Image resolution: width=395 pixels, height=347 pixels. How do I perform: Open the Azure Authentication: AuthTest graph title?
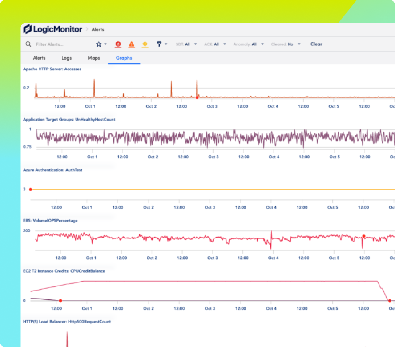(52, 170)
